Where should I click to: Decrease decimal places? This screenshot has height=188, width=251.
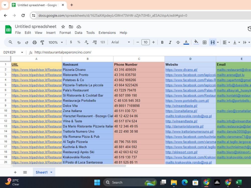(x=86, y=42)
